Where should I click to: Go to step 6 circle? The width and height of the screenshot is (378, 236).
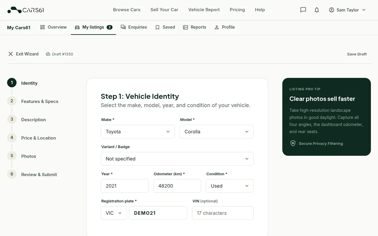click(x=12, y=174)
